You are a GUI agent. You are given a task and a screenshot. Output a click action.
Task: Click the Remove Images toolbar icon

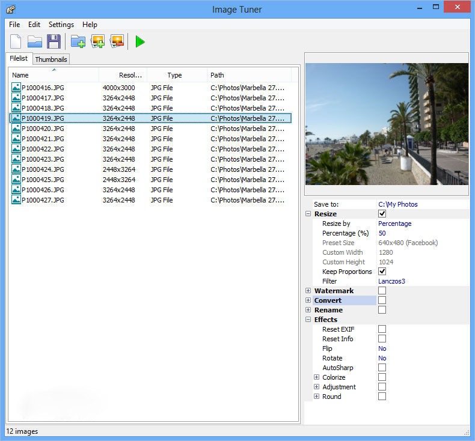coord(117,41)
